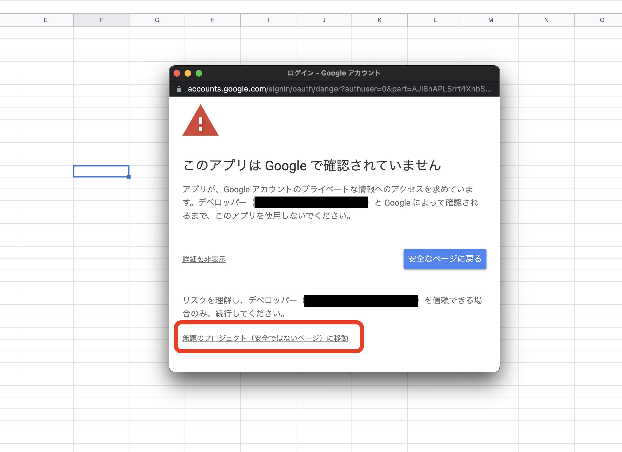Select column F header in the spreadsheet

101,20
